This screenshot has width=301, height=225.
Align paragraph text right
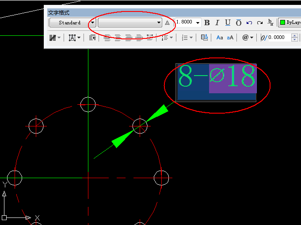tap(129, 38)
